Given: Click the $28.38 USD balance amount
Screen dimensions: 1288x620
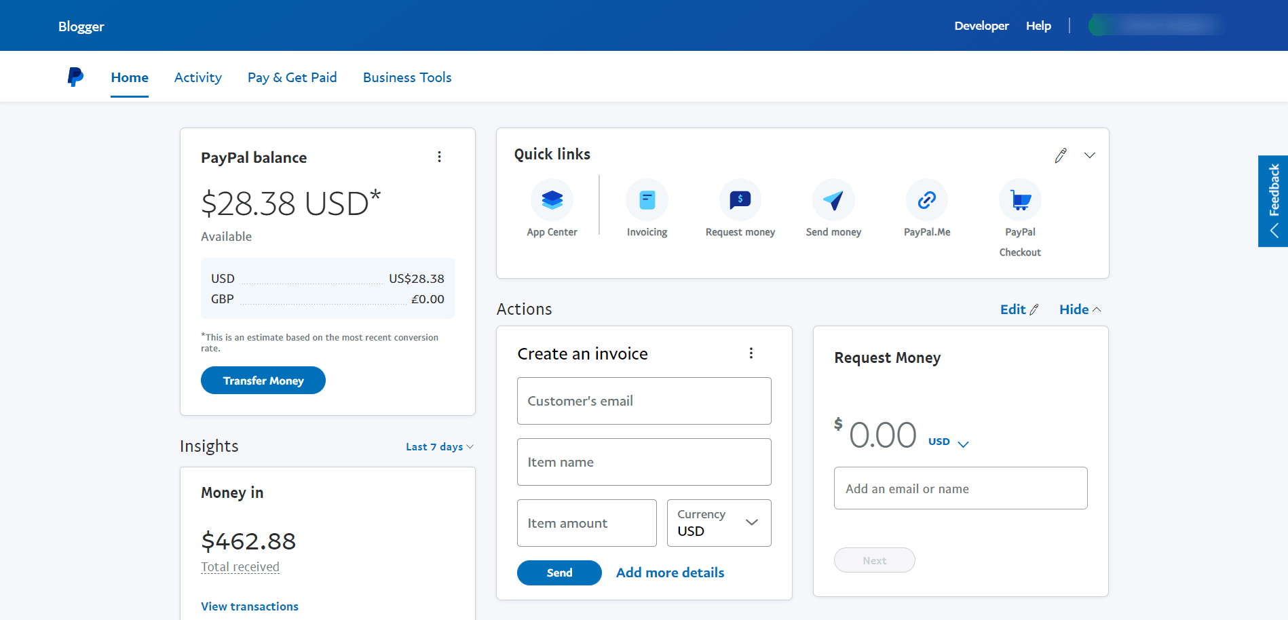Looking at the screenshot, I should (290, 203).
